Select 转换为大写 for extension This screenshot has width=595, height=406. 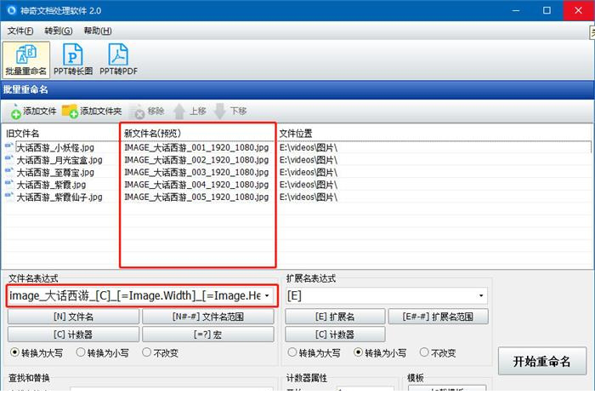(293, 352)
